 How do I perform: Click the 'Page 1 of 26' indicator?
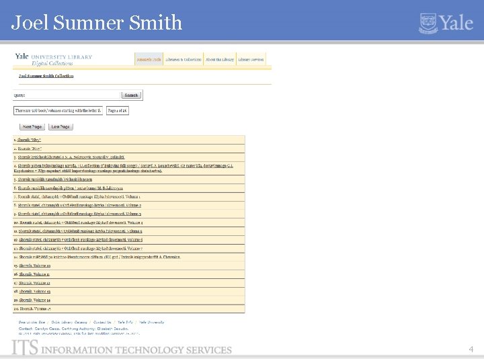[x=117, y=110]
